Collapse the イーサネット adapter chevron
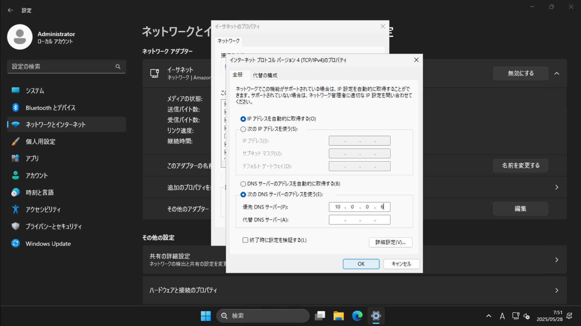The width and height of the screenshot is (581, 326). (x=557, y=73)
